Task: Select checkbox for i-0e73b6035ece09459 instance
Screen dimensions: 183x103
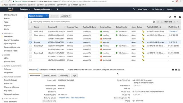Action: click(x=30, y=60)
